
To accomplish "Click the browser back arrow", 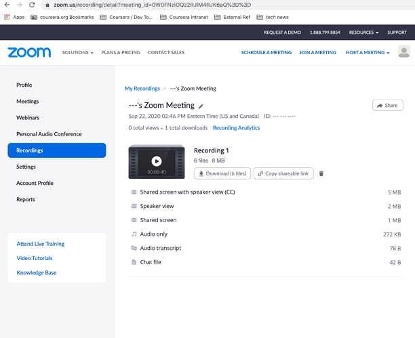I will [x=7, y=5].
